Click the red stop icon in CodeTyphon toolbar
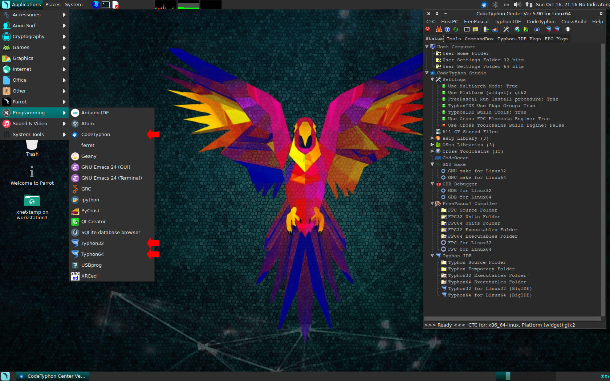This screenshot has height=381, width=610. [x=428, y=29]
